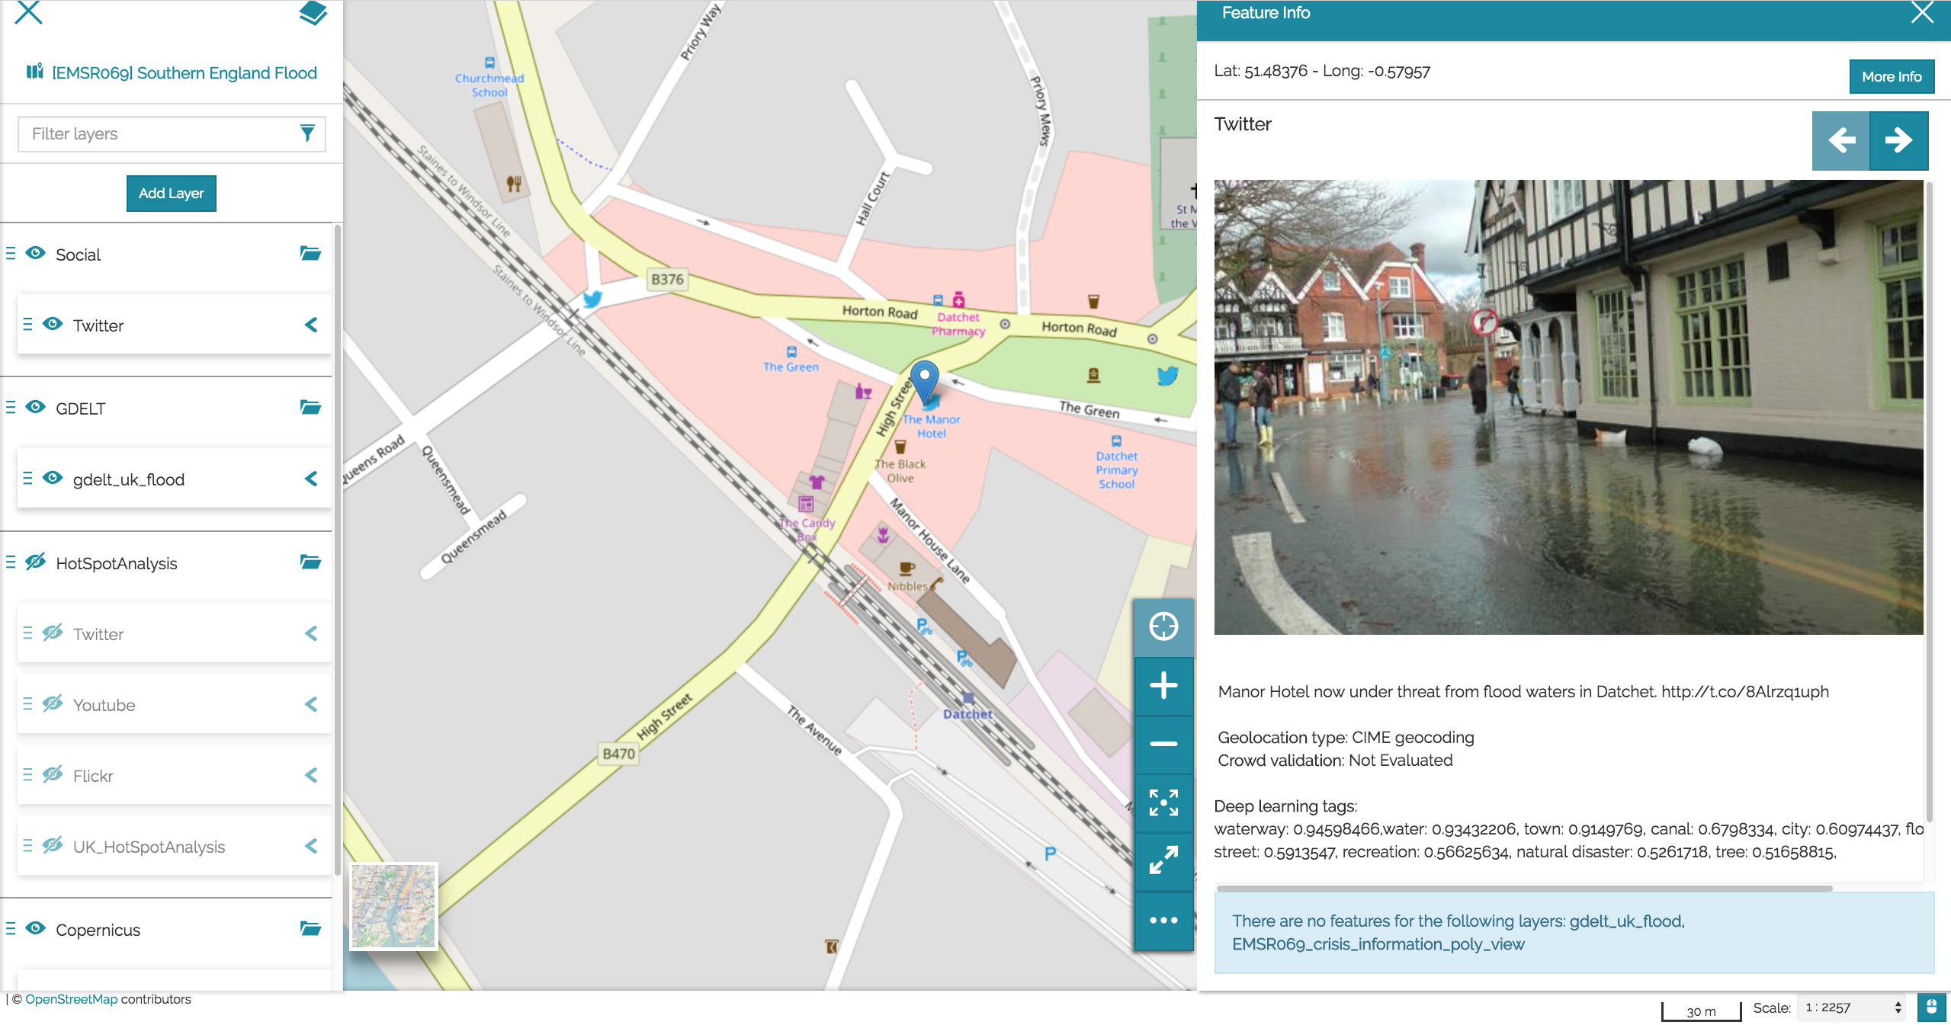Toggle visibility of Social group
1951x1025 pixels.
point(36,253)
